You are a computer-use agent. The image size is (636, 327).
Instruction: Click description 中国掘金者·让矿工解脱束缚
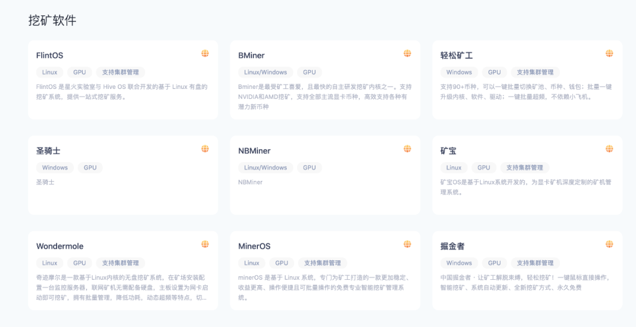click(526, 283)
